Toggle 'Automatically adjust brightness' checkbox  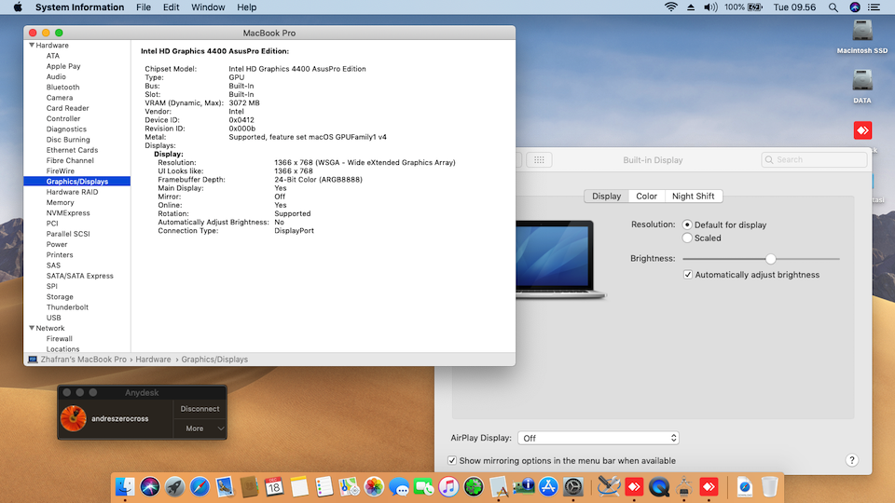click(x=688, y=275)
